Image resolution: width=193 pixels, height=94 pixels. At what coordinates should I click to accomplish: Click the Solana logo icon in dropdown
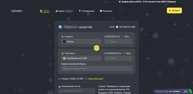(x=64, y=41)
